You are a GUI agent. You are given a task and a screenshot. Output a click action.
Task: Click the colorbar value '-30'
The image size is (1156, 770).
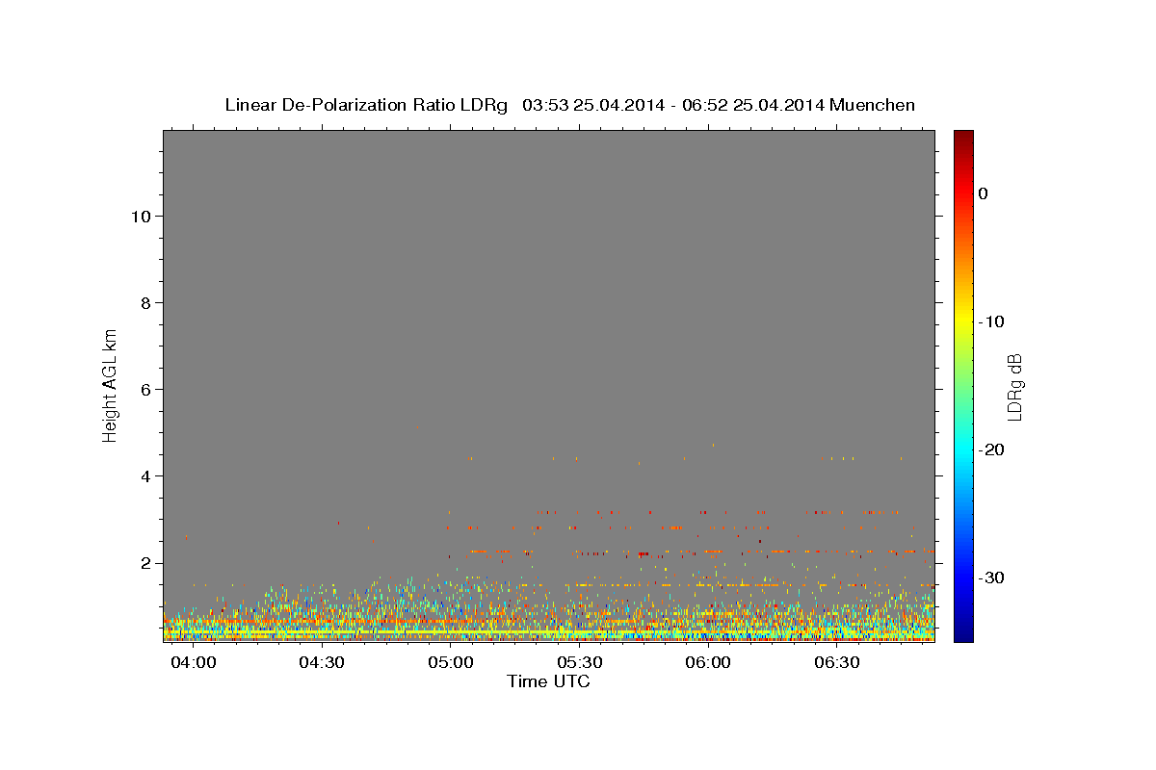point(992,577)
